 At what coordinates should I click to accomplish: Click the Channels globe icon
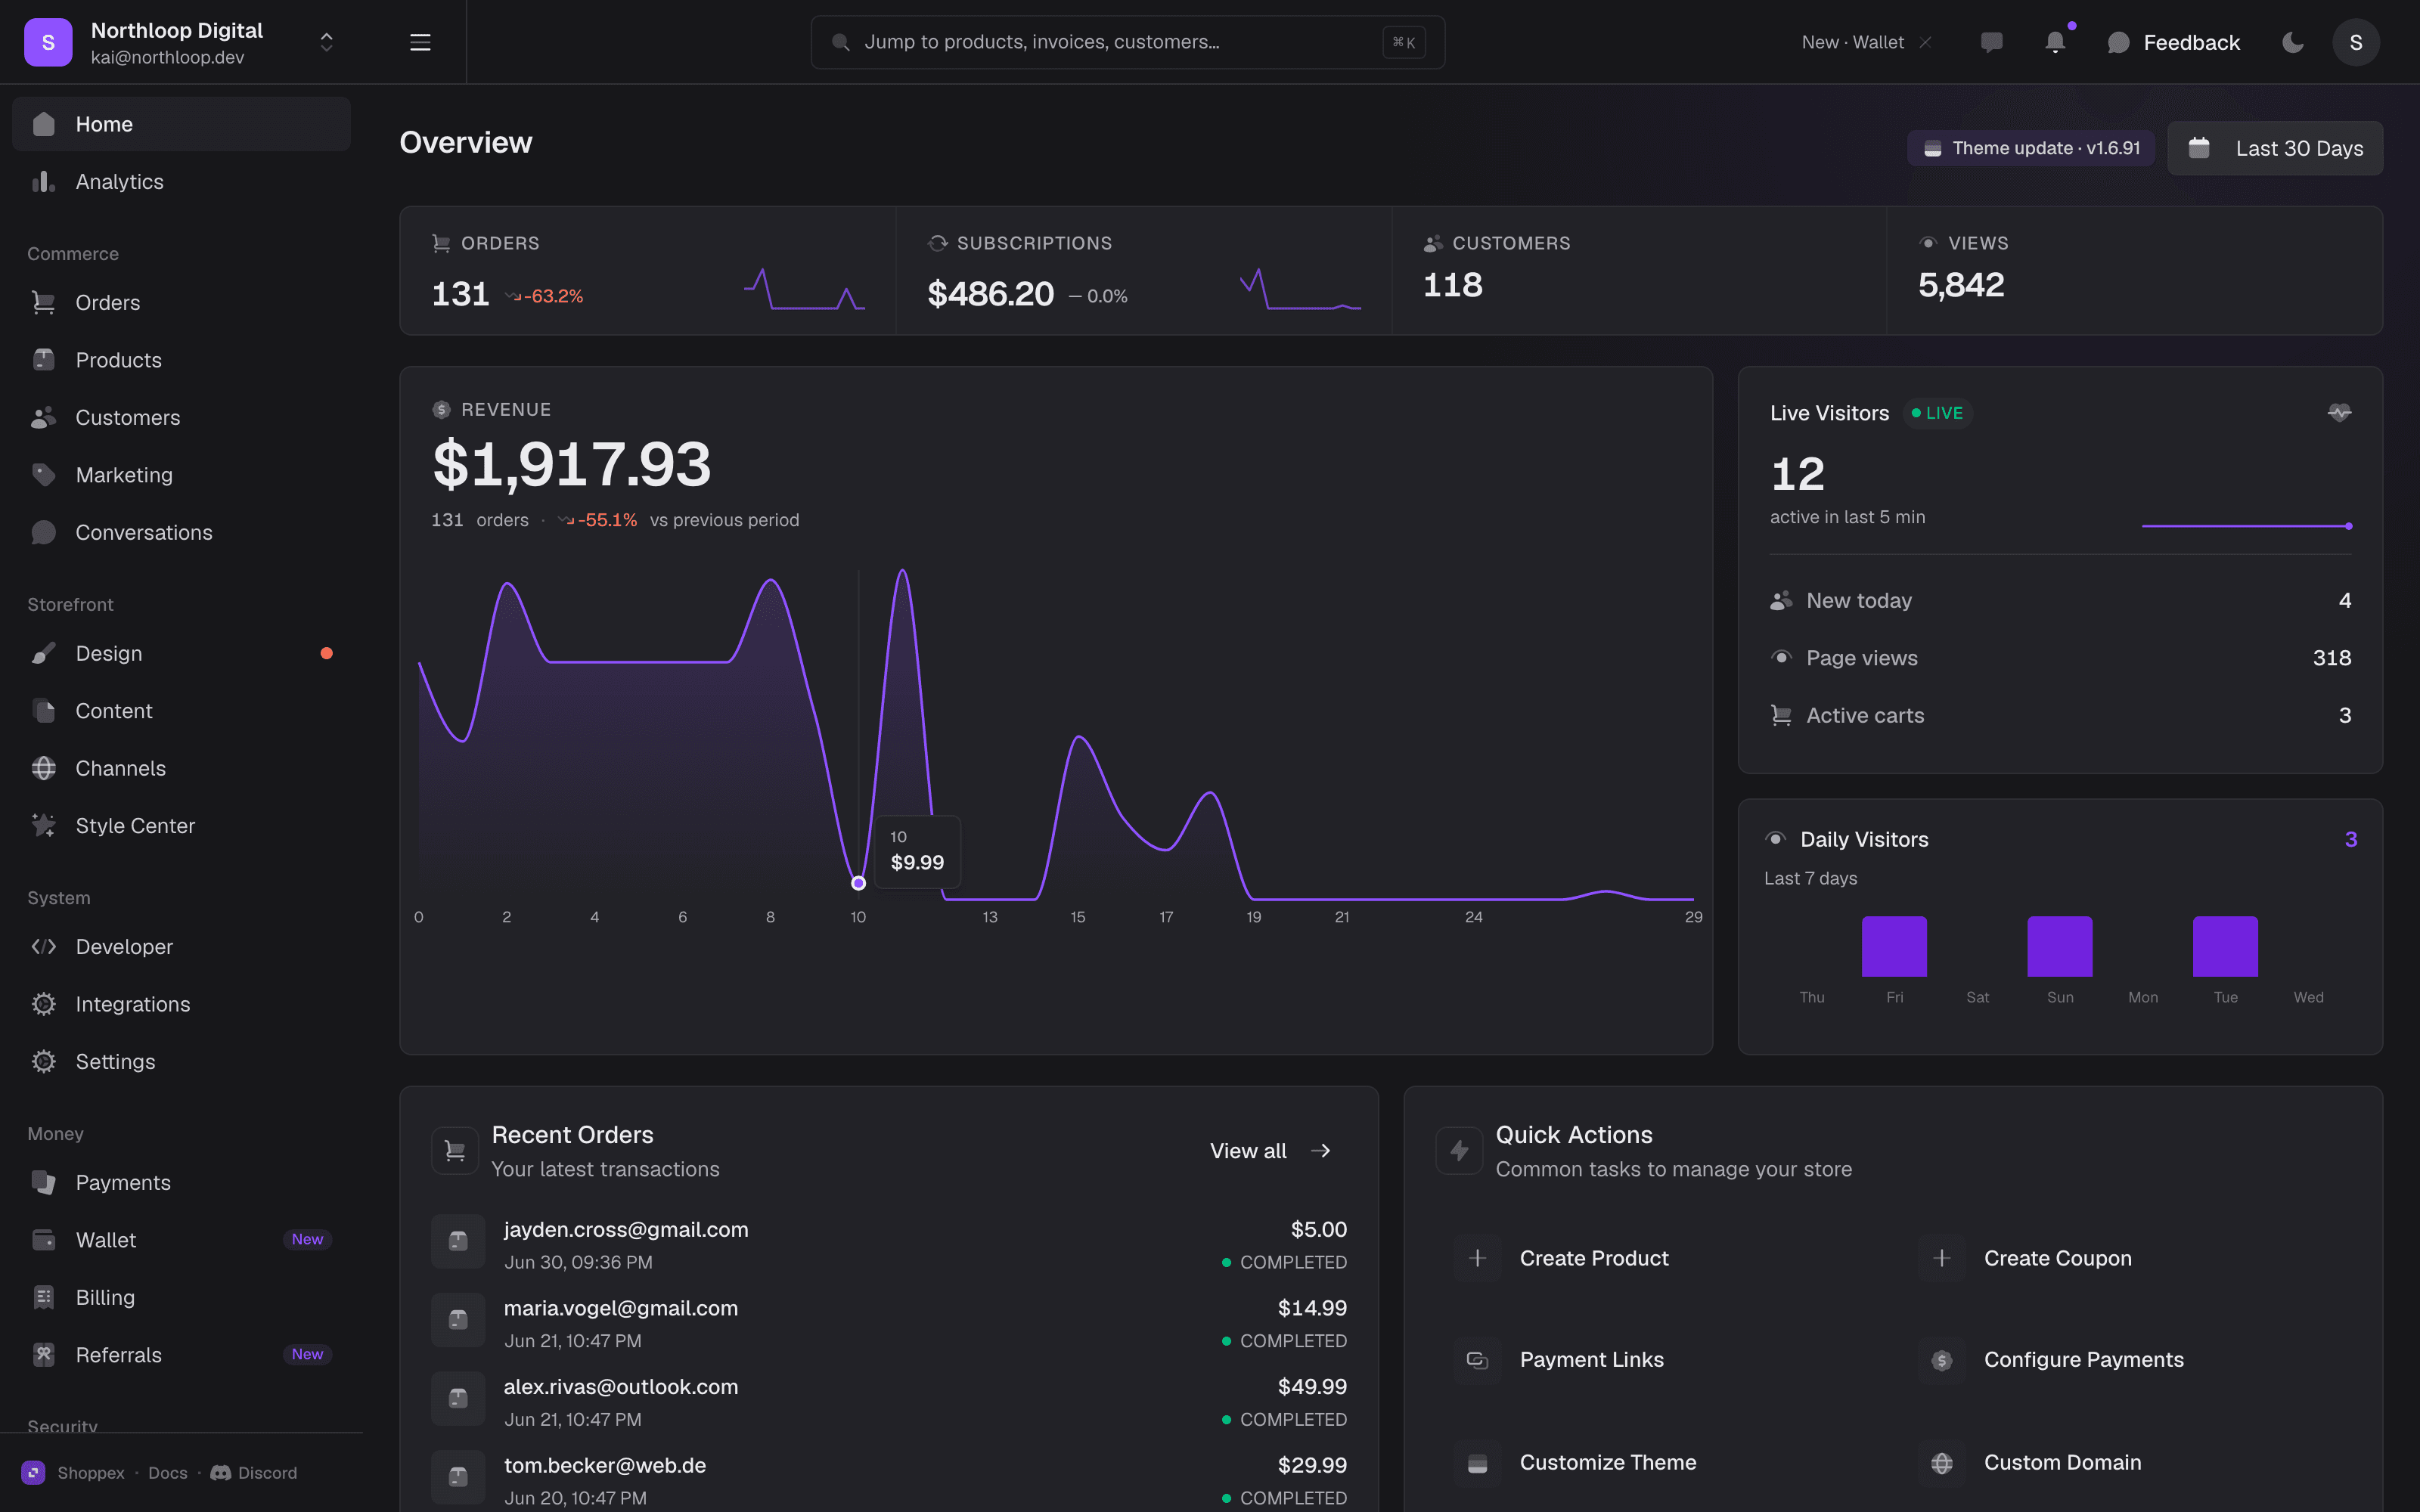coord(43,768)
